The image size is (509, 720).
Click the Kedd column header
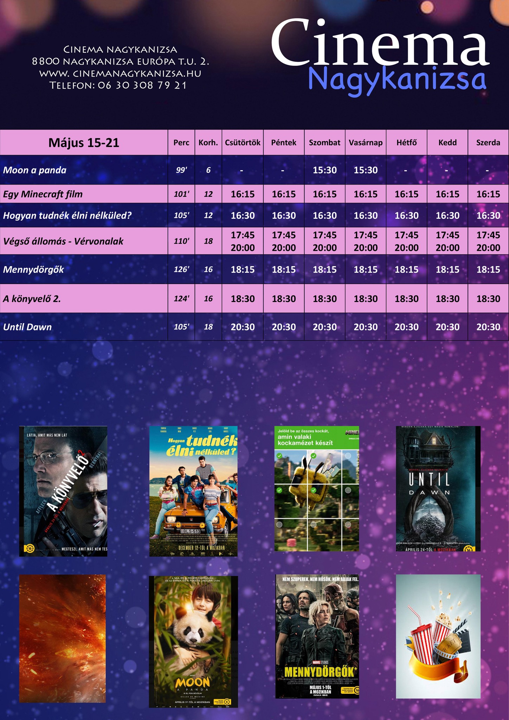[x=447, y=142]
